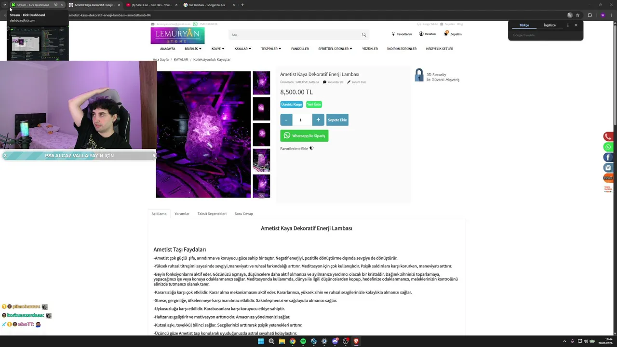Open the tab search dropdown arrow
This screenshot has width=617, height=347.
5,5
